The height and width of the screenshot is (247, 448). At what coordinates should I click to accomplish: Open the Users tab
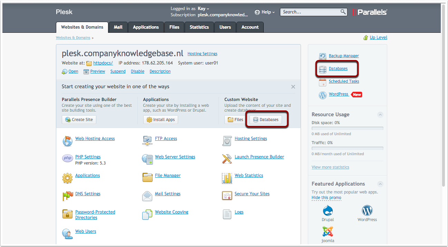click(x=225, y=27)
